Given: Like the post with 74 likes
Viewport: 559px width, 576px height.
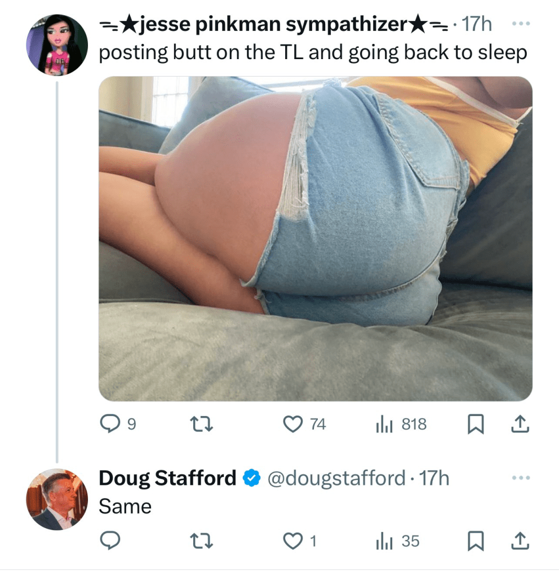Looking at the screenshot, I should (292, 425).
